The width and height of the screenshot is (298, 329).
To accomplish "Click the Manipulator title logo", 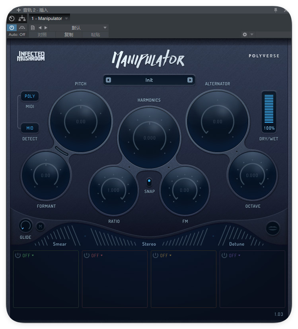I will point(148,59).
